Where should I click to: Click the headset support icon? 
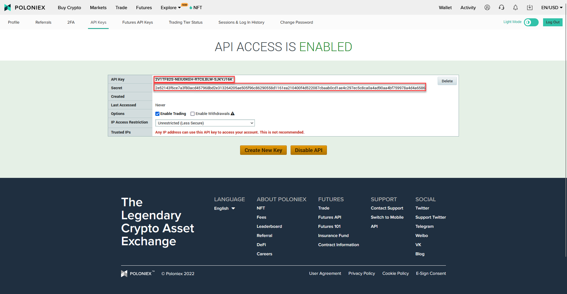pos(501,7)
